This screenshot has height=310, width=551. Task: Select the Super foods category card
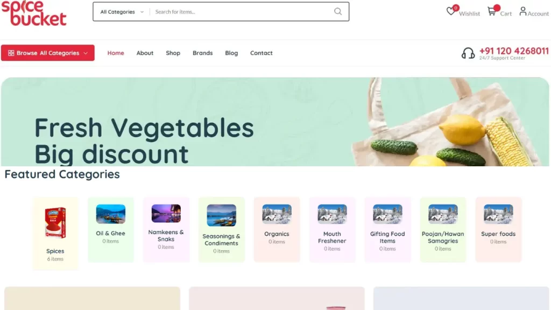coord(498,229)
